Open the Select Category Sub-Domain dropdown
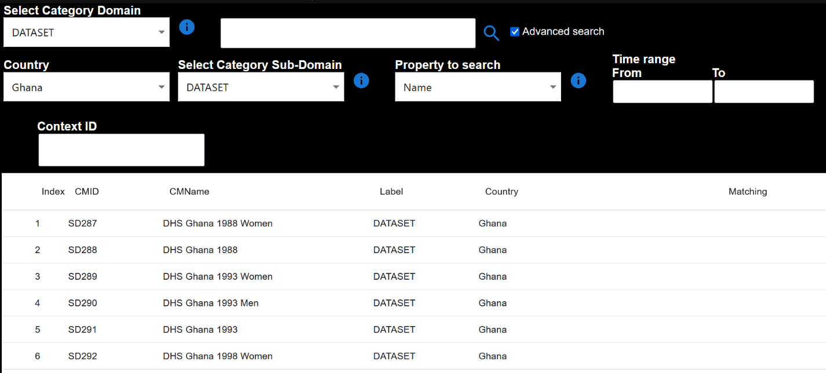The image size is (826, 373). (x=261, y=87)
